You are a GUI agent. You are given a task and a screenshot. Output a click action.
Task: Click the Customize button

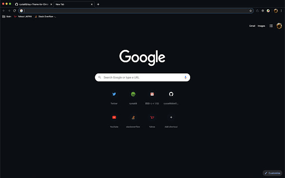pos(272,173)
